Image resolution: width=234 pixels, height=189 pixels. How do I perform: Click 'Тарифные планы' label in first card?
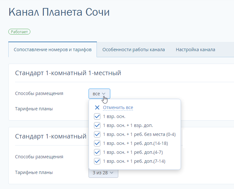(x=34, y=109)
